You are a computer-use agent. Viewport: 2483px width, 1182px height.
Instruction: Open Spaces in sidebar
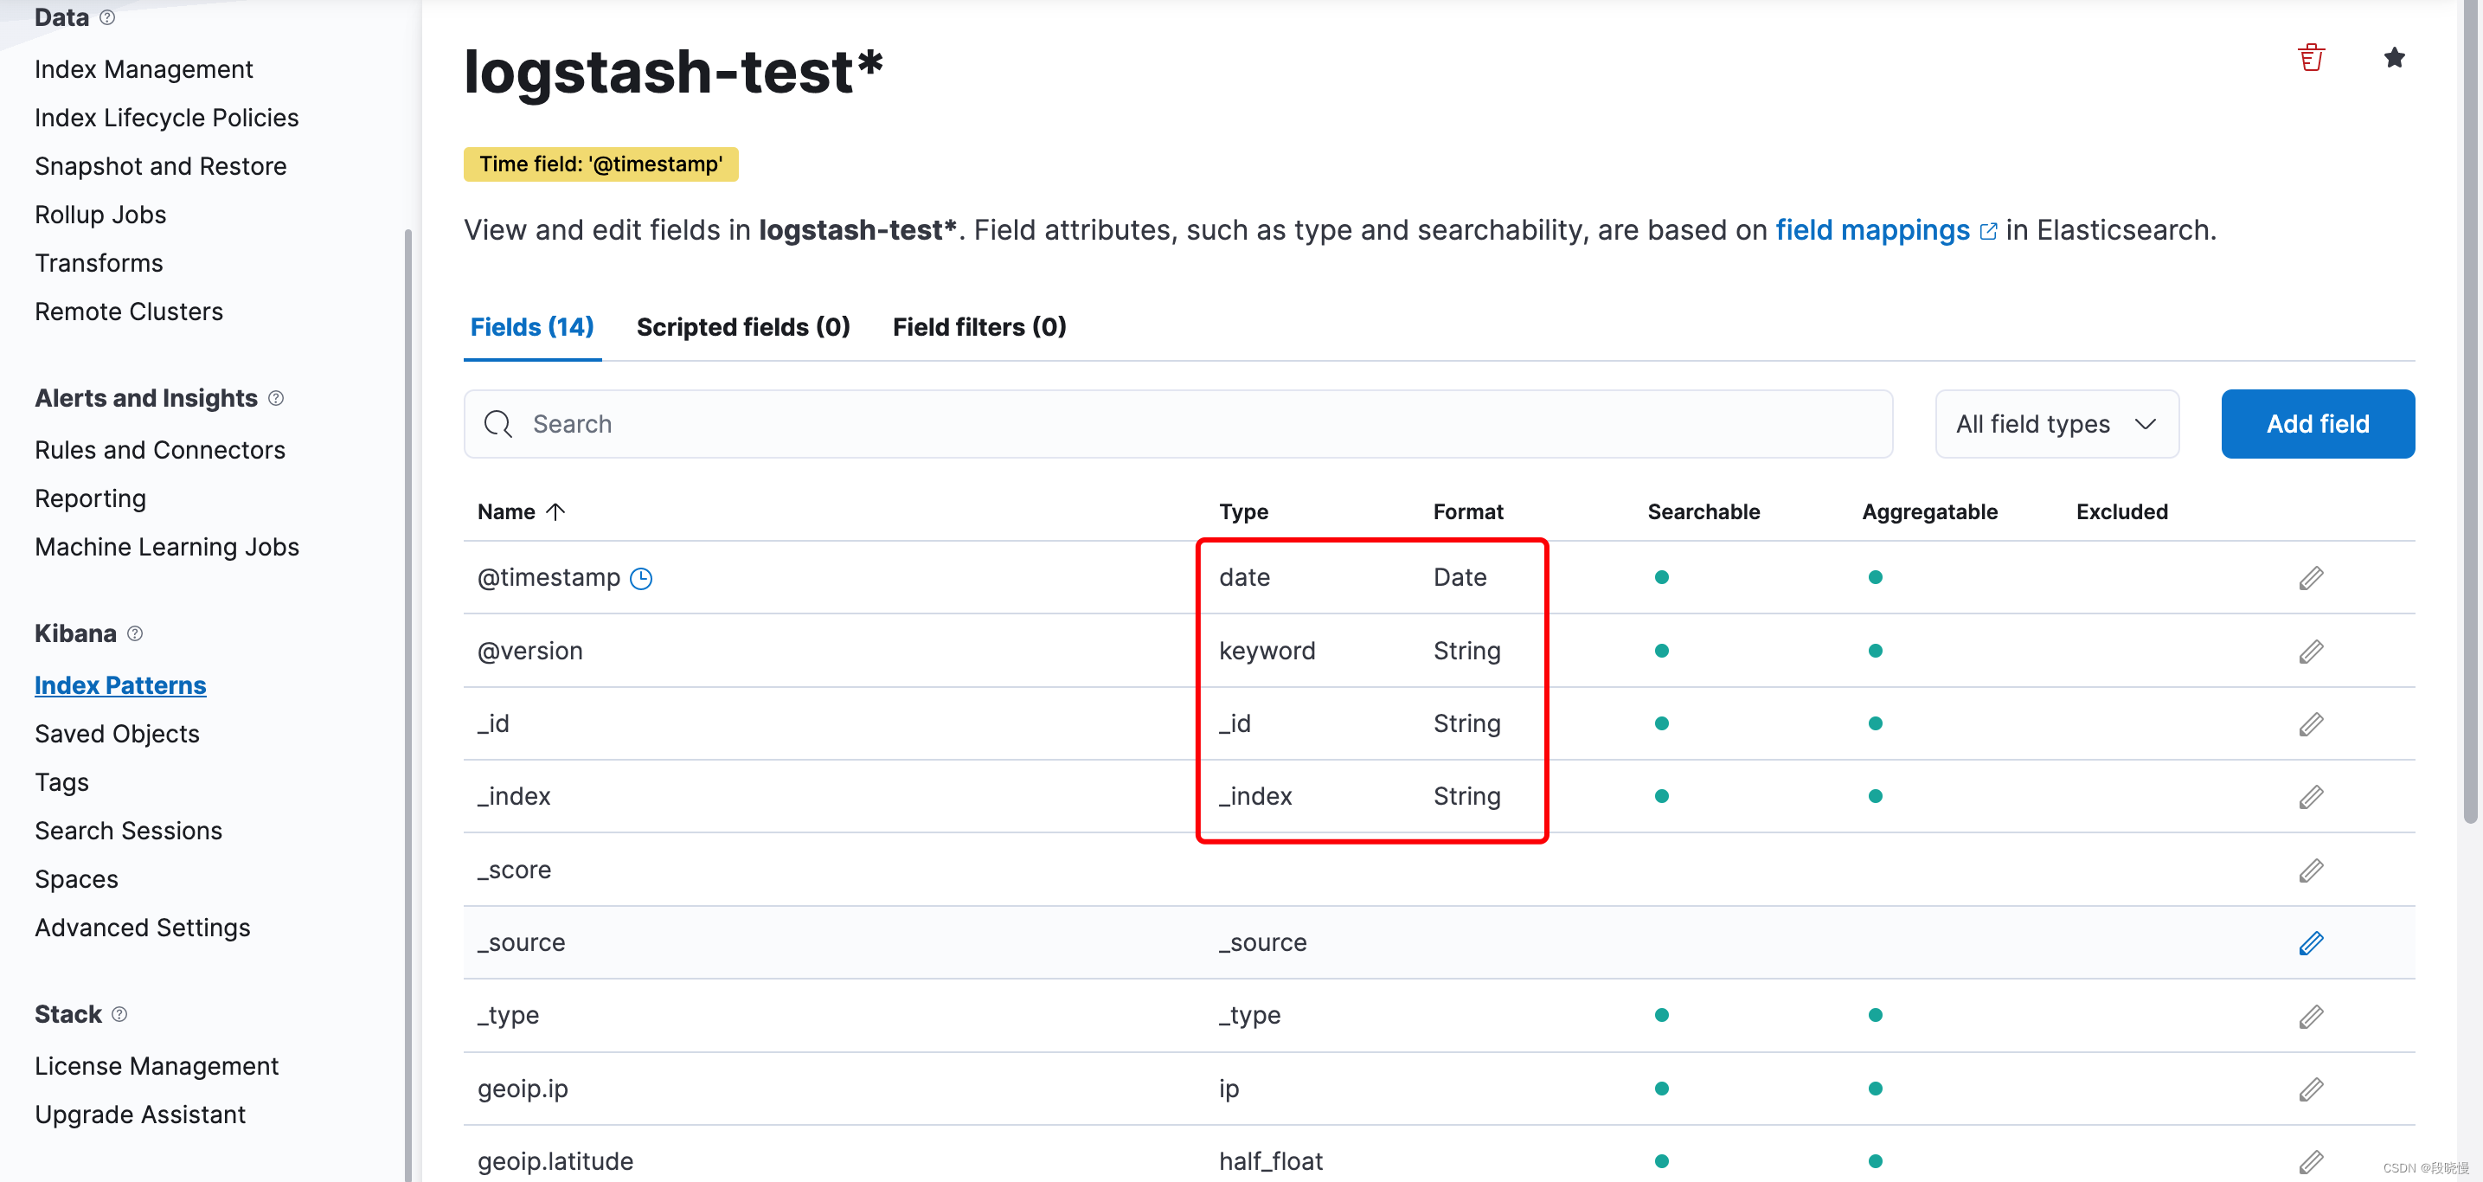76,879
